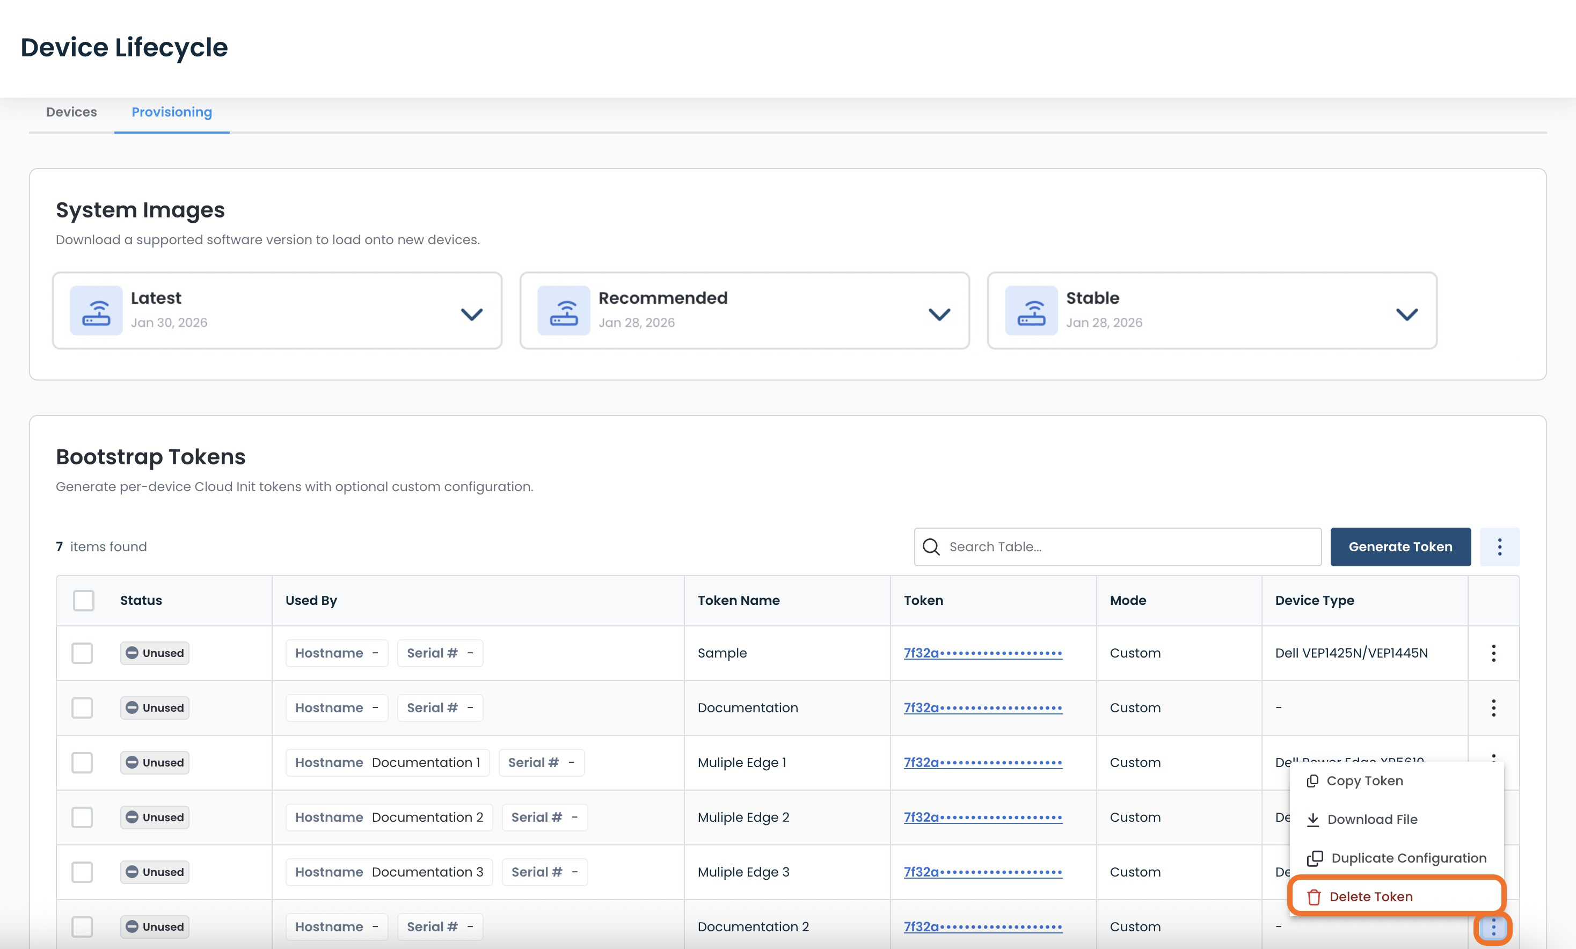Open row actions menu for Documentation token
This screenshot has height=949, width=1576.
tap(1493, 708)
